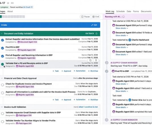
Task: Add Workflow under Document and Entity Validation
Action: click(93, 71)
